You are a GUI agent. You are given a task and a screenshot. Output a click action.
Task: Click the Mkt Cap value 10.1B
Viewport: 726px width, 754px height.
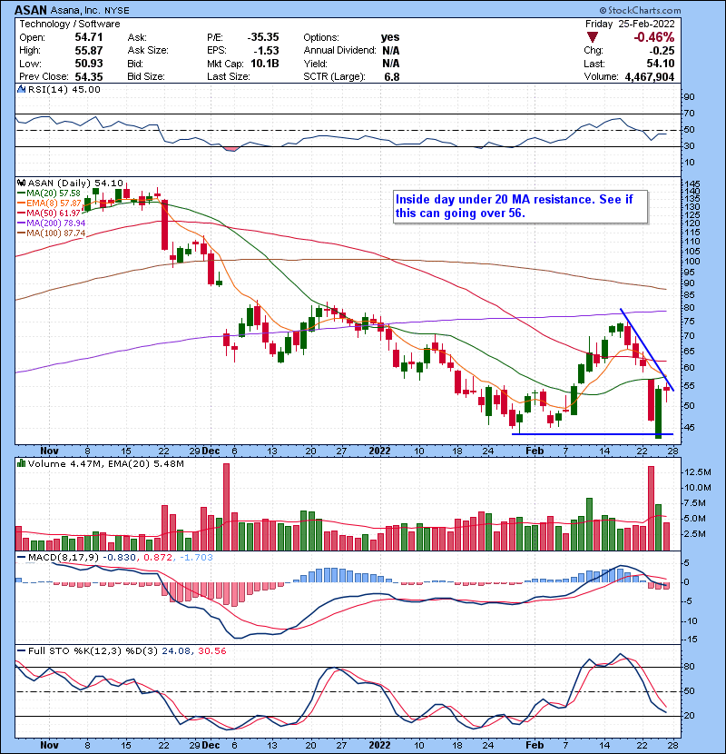click(x=265, y=64)
